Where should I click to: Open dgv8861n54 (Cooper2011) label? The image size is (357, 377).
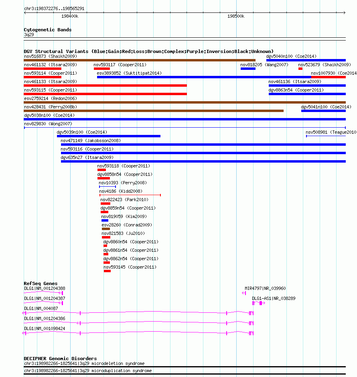click(x=131, y=250)
